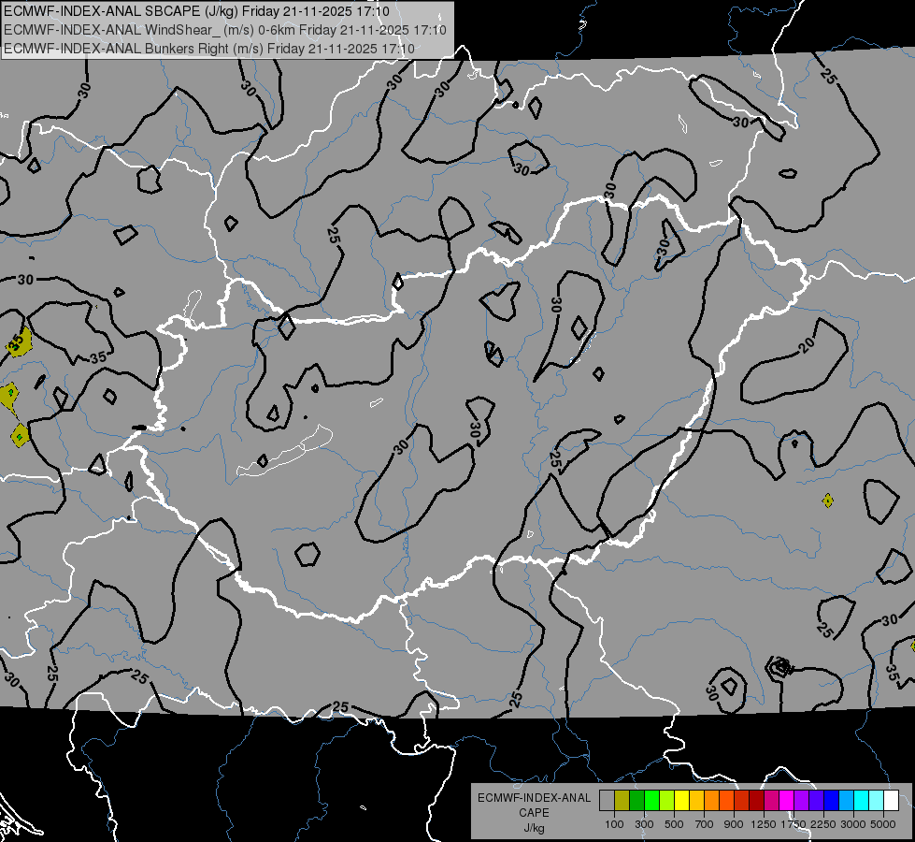Select the pure blue legend swatch

click(x=831, y=801)
